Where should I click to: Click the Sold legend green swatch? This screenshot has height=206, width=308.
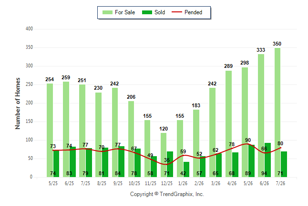147,12
